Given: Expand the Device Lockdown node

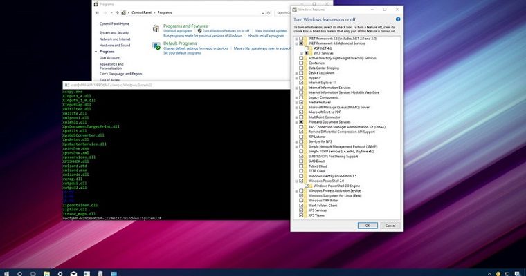Looking at the screenshot, I should 296,73.
